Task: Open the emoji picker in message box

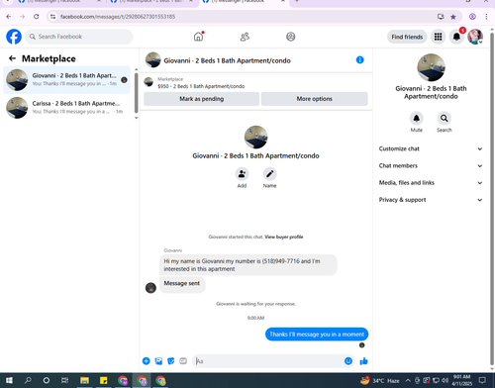Action: tap(348, 361)
